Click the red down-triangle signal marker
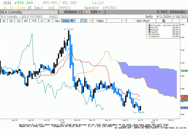188x135 pixels. [64, 38]
